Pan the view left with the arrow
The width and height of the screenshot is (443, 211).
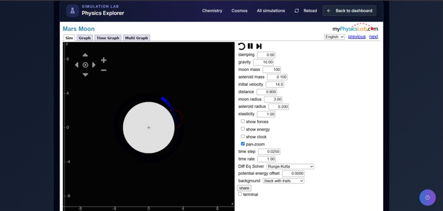76,65
